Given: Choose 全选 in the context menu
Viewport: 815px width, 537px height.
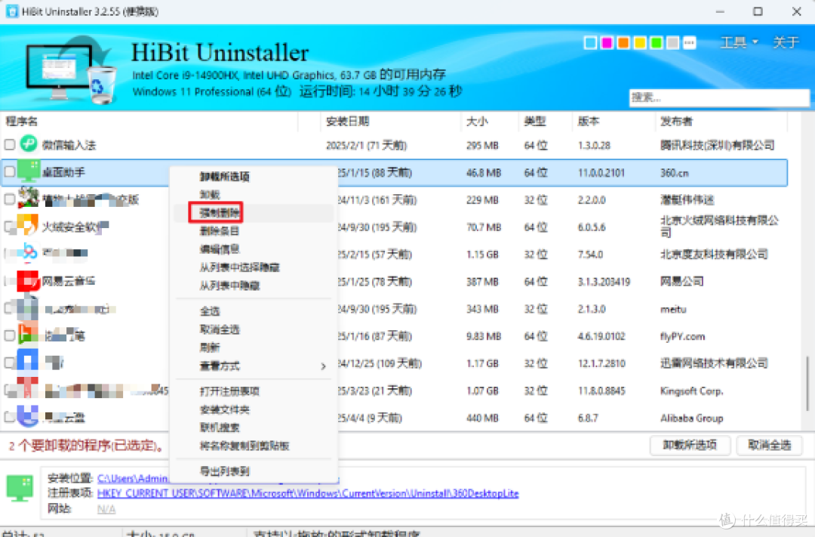Looking at the screenshot, I should (x=254, y=311).
